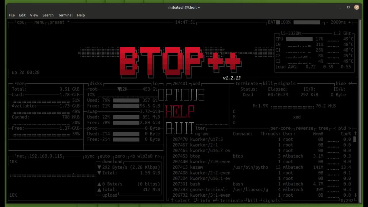368x207 pixels.
Task: Click previous interface arrow before b wlp3s0
Action: pyautogui.click(x=131, y=156)
